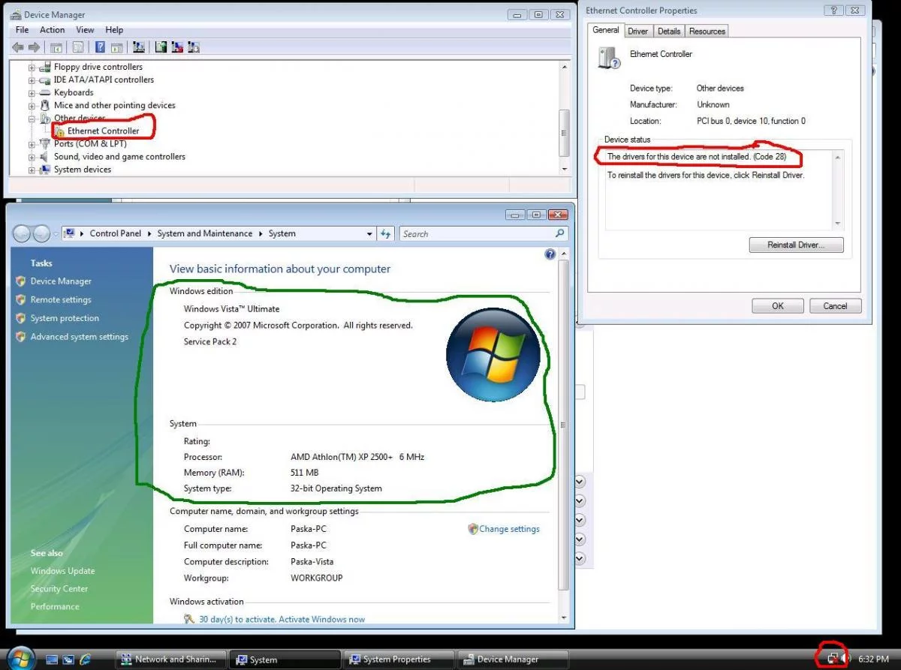The width and height of the screenshot is (901, 670).
Task: Open the Action menu
Action: click(52, 30)
